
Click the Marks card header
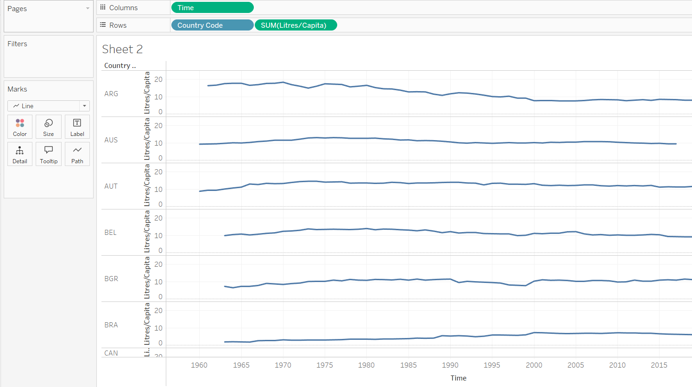tap(18, 89)
